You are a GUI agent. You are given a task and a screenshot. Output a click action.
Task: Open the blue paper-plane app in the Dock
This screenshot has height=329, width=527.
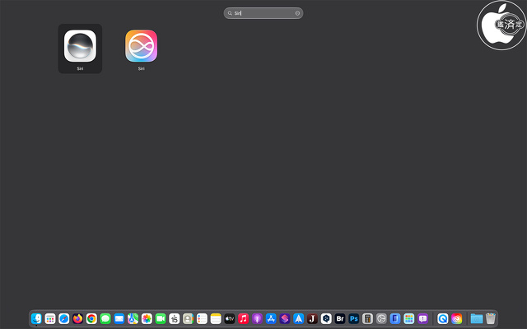point(298,318)
